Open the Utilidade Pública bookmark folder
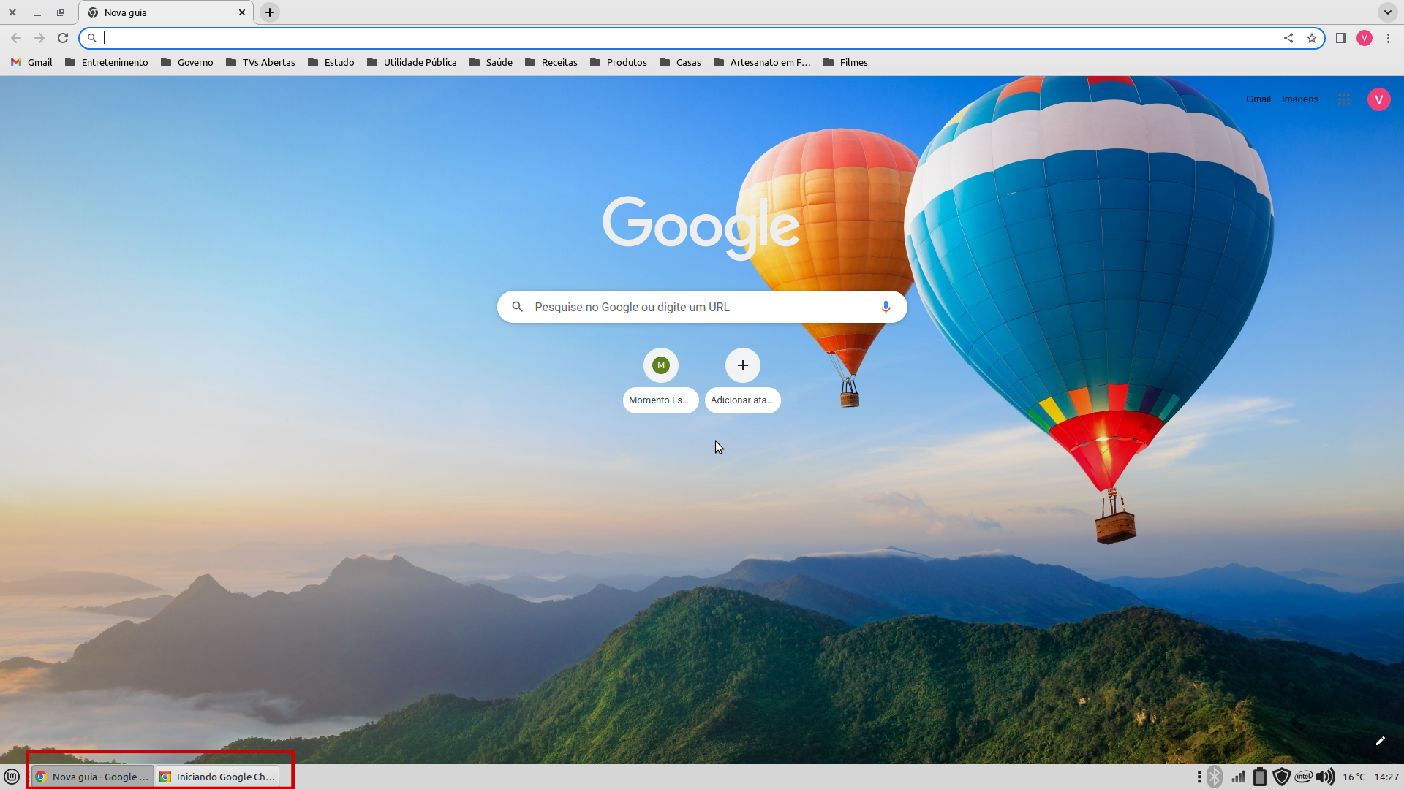Screen dimensions: 1404x789 coord(412,62)
